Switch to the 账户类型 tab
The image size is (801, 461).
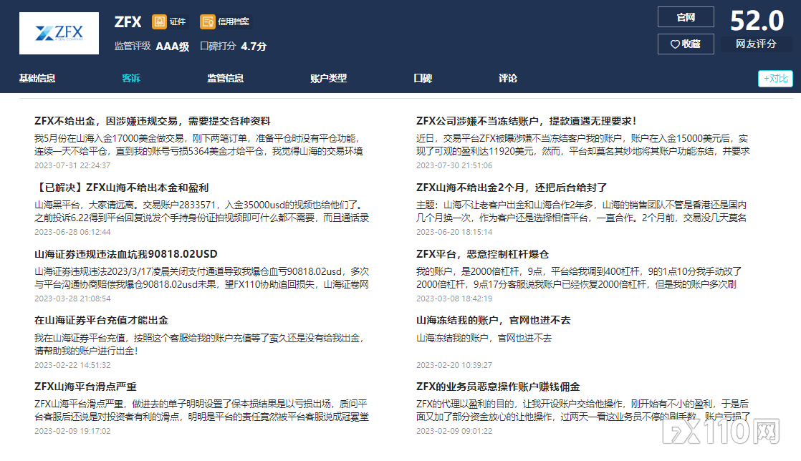[x=328, y=78]
